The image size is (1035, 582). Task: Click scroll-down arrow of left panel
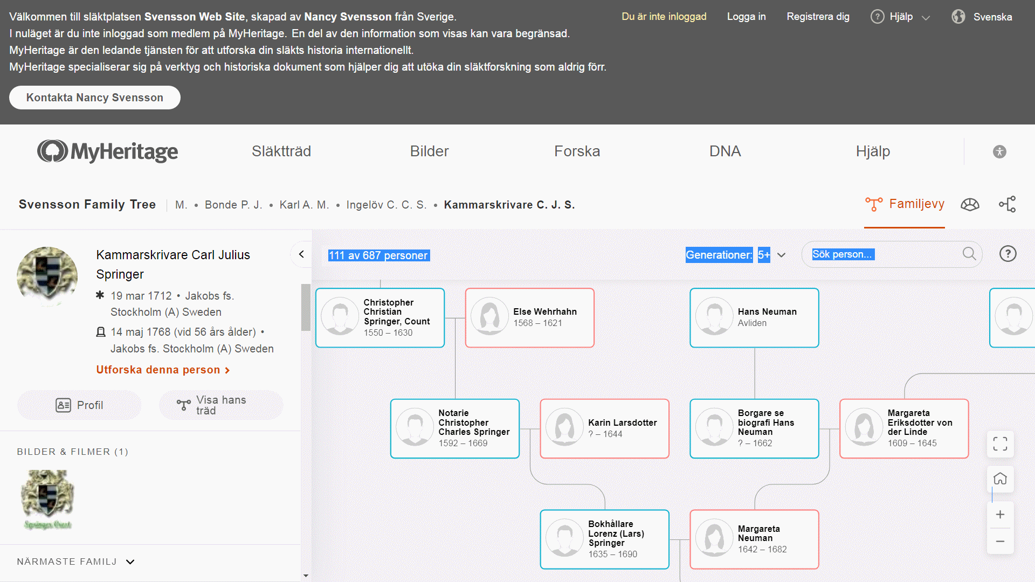(x=306, y=576)
